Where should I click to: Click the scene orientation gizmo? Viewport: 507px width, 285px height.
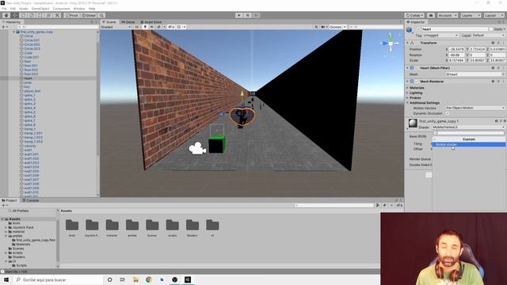coord(391,43)
